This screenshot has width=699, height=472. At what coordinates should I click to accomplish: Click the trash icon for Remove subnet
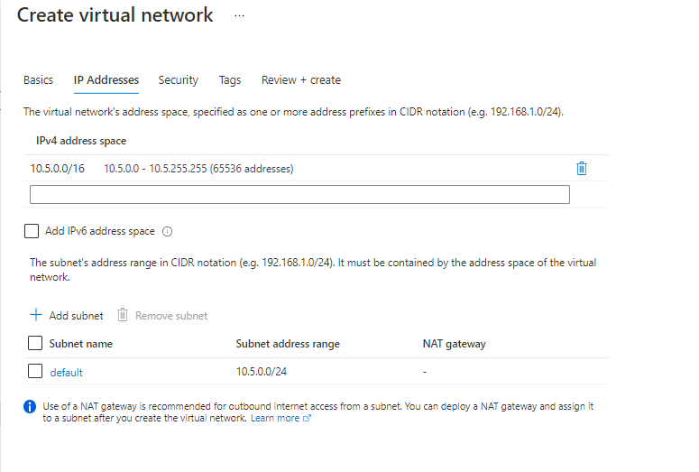point(123,315)
